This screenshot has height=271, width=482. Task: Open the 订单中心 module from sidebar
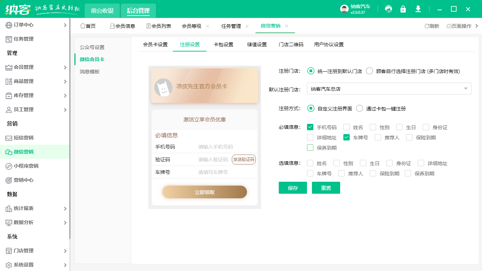coord(21,25)
